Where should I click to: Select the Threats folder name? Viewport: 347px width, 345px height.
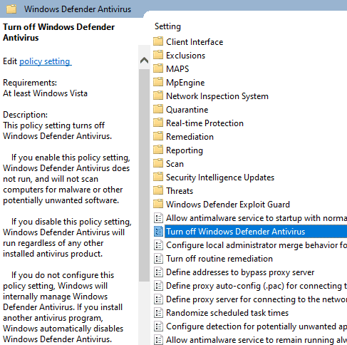(x=180, y=191)
